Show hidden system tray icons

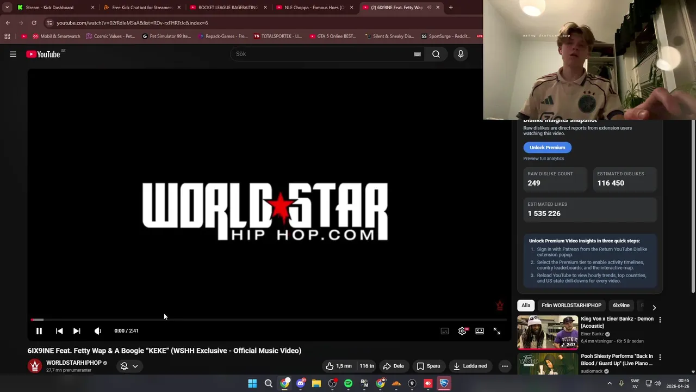tap(610, 383)
